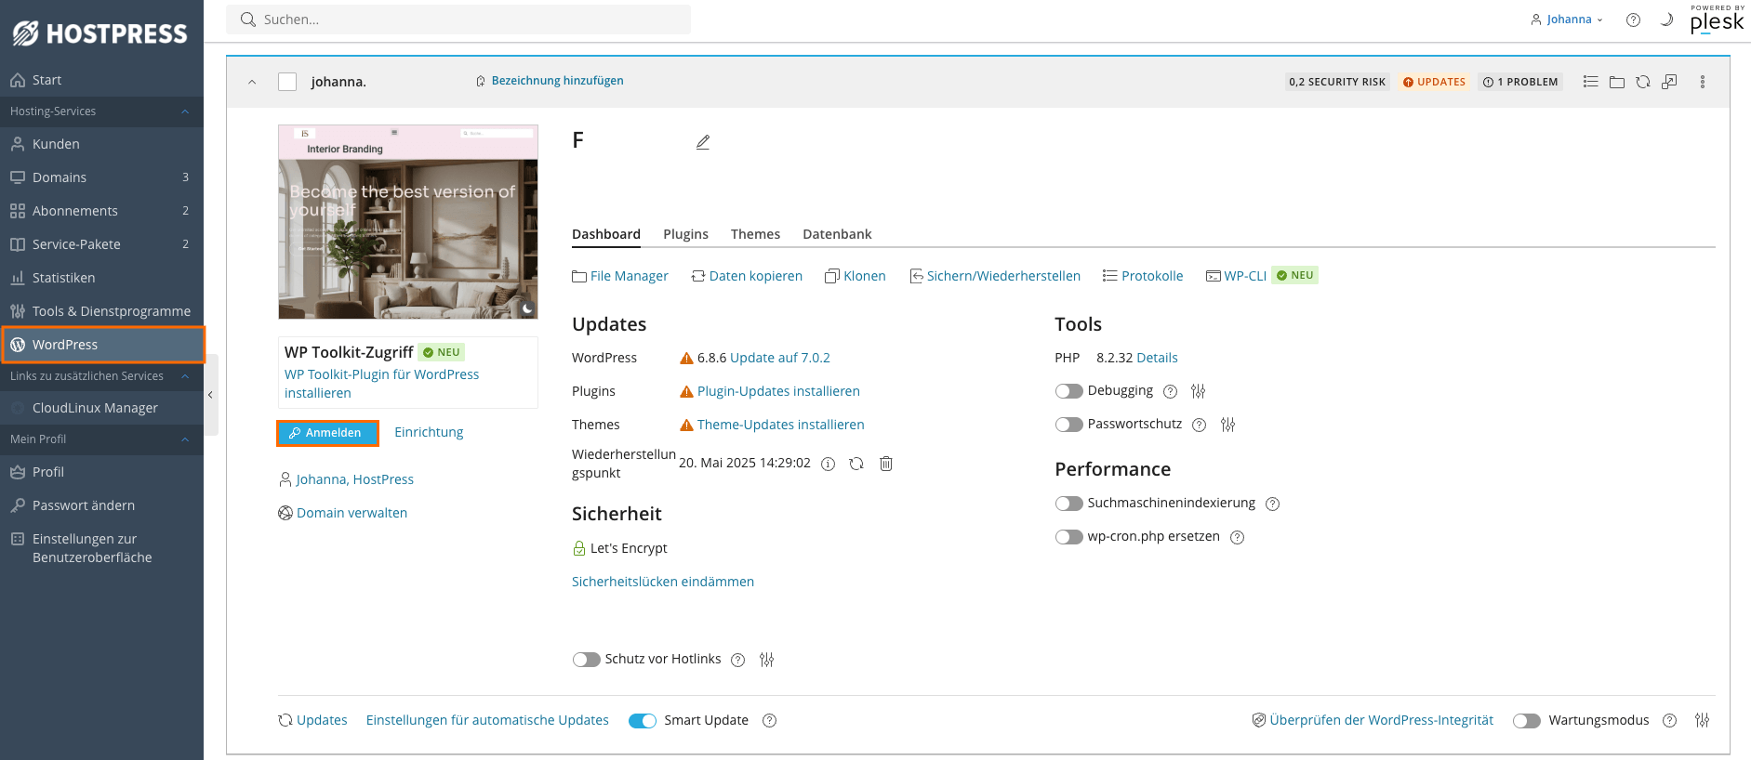Screen dimensions: 1751x760
Task: Disable the Smart Update toggle
Action: (x=643, y=721)
